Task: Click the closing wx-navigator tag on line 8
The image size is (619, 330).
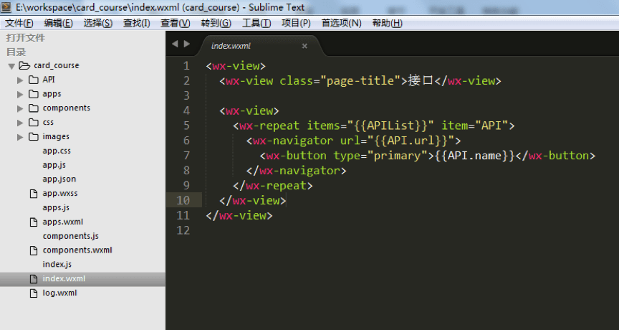Action: 297,171
